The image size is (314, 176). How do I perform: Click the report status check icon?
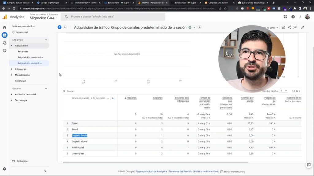click(190, 28)
